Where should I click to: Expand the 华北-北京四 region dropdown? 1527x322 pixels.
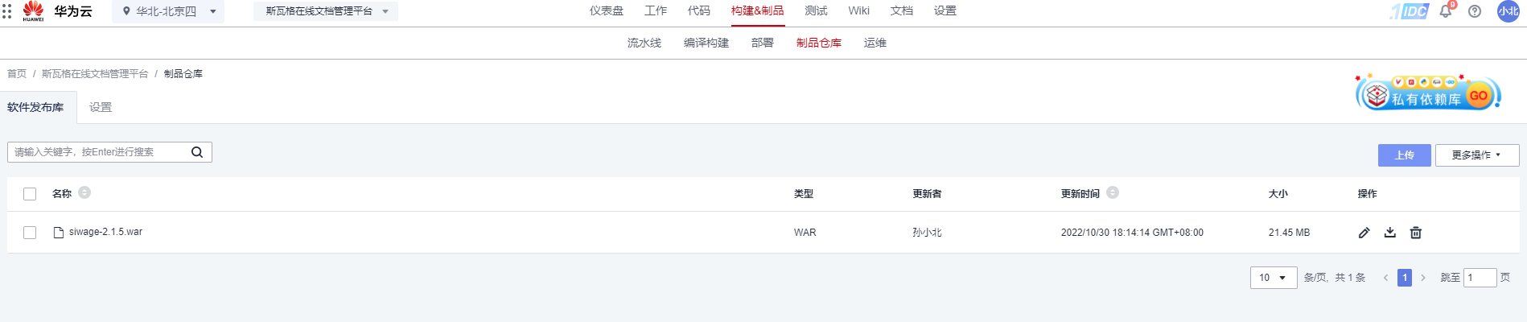[x=168, y=11]
